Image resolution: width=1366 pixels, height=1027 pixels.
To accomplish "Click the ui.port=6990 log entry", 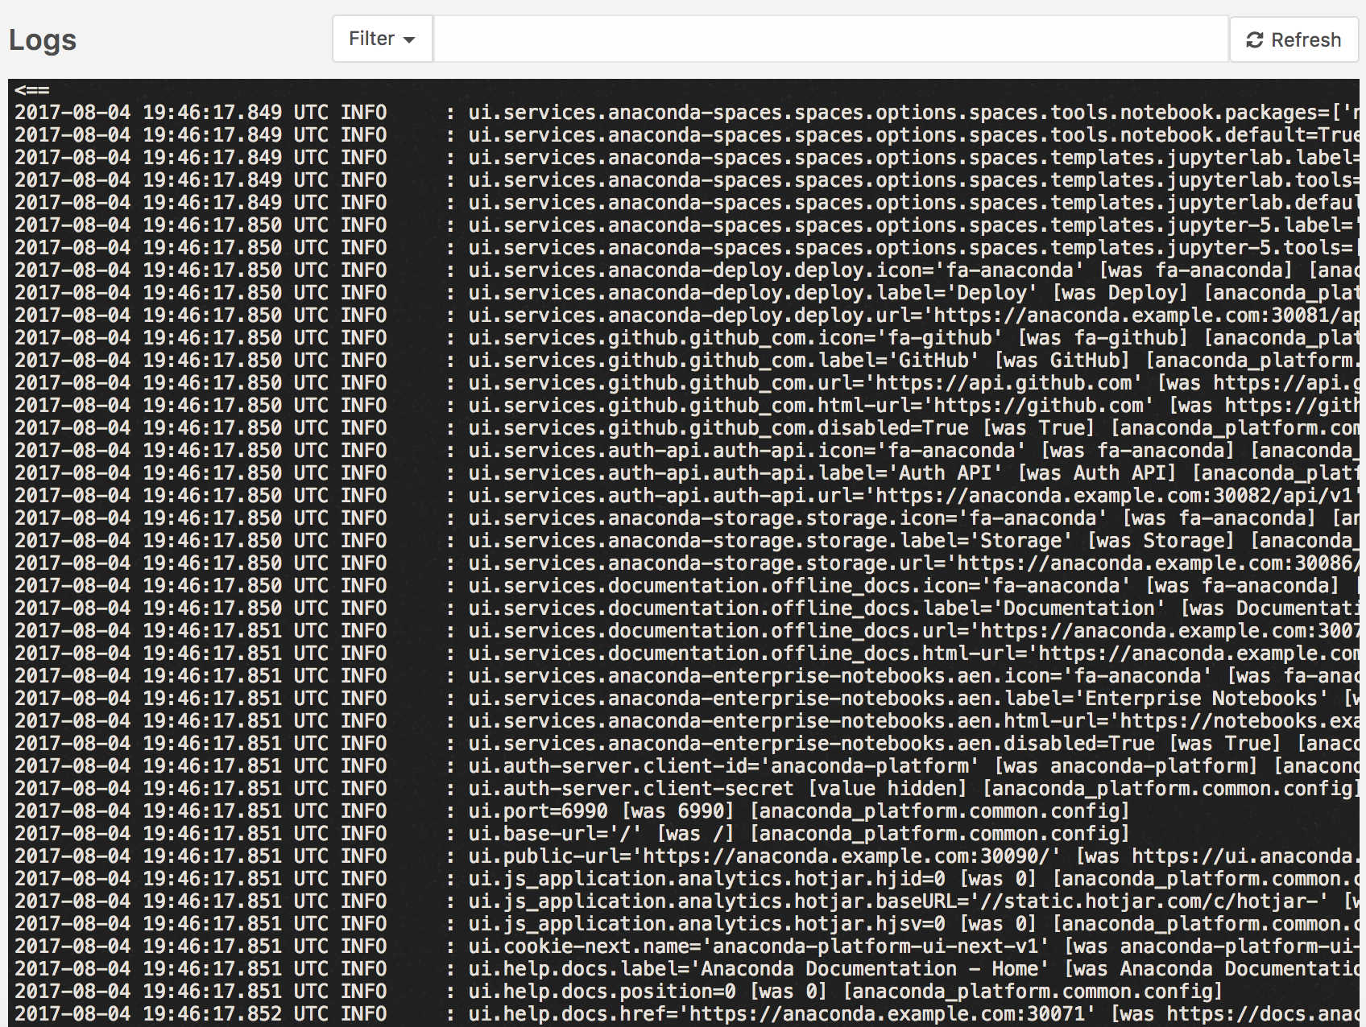I will 572,811.
